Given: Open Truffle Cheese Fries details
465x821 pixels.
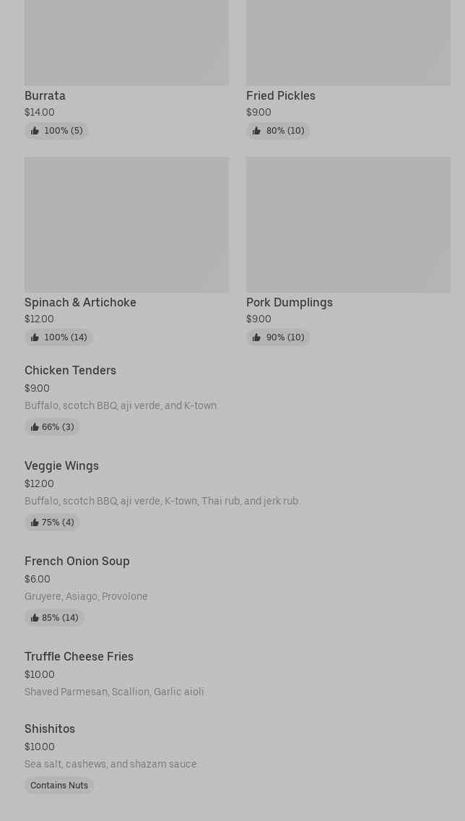Looking at the screenshot, I should (79, 656).
